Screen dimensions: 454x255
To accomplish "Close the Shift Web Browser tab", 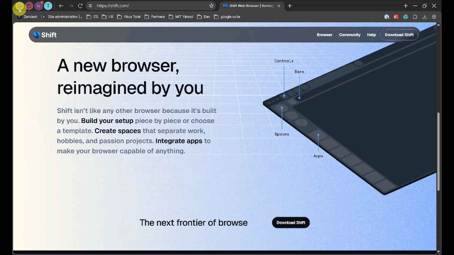I will coord(279,6).
